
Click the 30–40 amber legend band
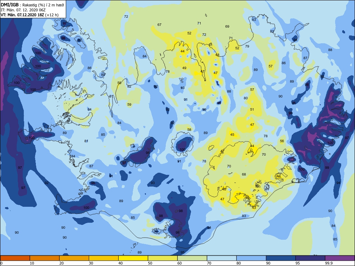(104, 258)
